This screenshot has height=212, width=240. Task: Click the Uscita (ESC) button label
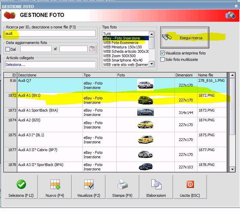point(190,195)
